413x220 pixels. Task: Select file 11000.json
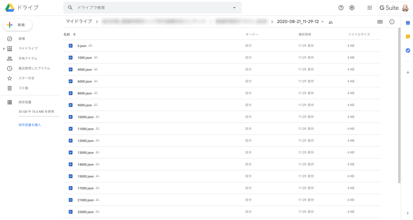[x=222, y=129]
